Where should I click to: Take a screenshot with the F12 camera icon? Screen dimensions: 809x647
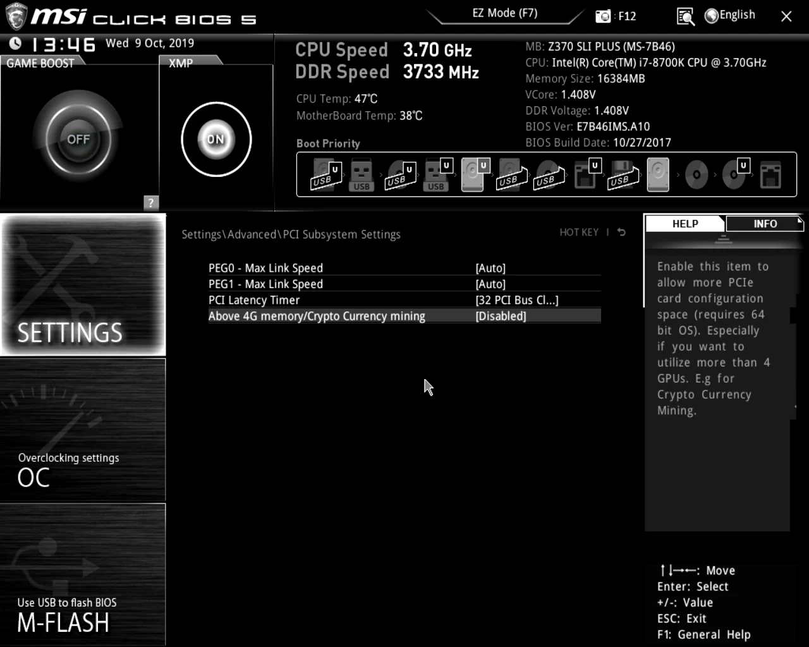point(603,16)
